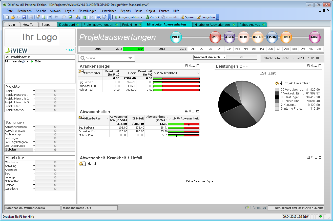The width and height of the screenshot is (333, 221).
Task: Expand the Geschäftsbereich dropdown
Action: 224,57
